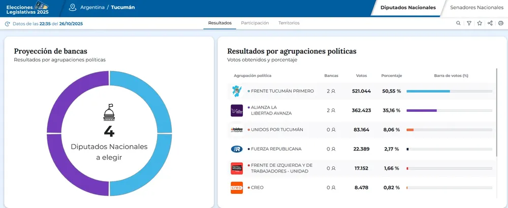Click the Frente Tucumán Primero party logo

[x=236, y=91]
